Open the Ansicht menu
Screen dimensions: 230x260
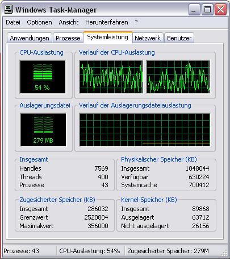(x=69, y=22)
